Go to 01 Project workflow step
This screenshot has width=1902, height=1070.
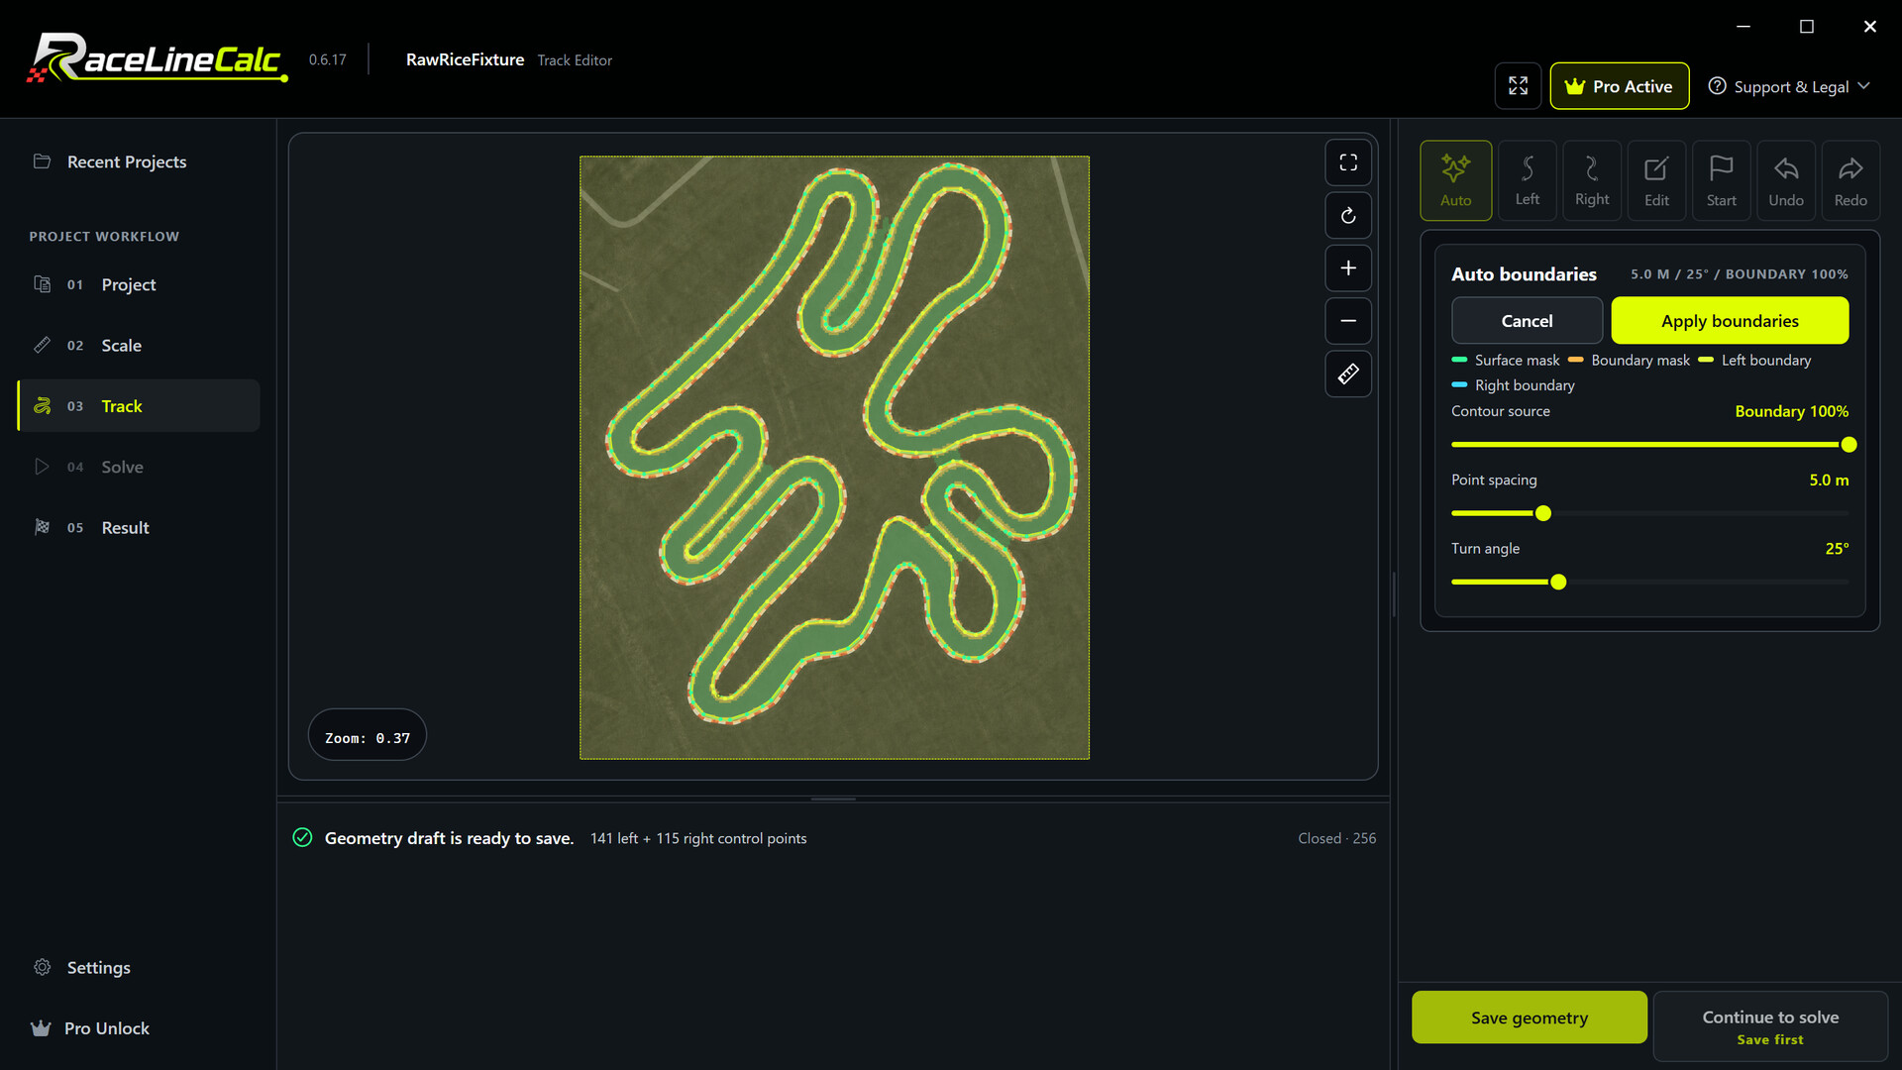[139, 284]
